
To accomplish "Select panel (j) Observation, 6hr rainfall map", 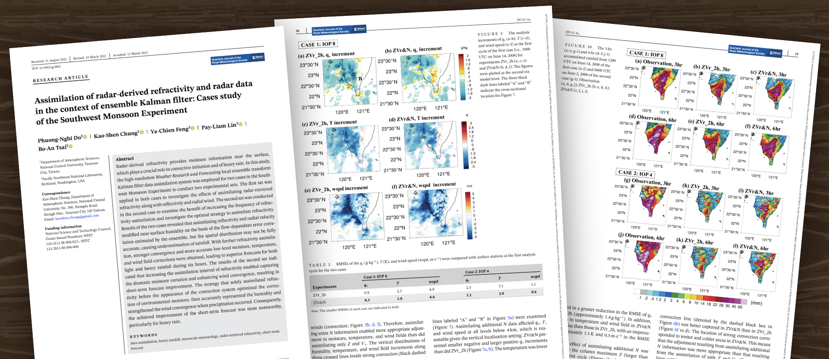I will pyautogui.click(x=642, y=260).
